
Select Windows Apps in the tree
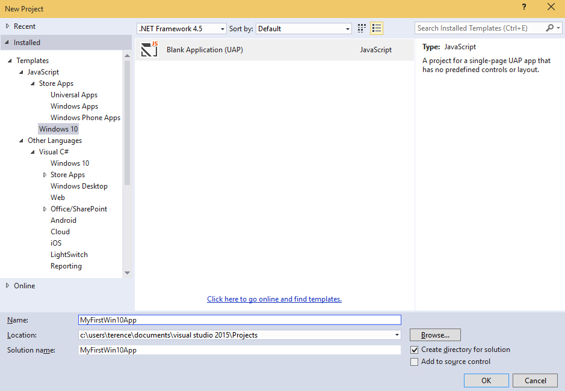tap(74, 106)
